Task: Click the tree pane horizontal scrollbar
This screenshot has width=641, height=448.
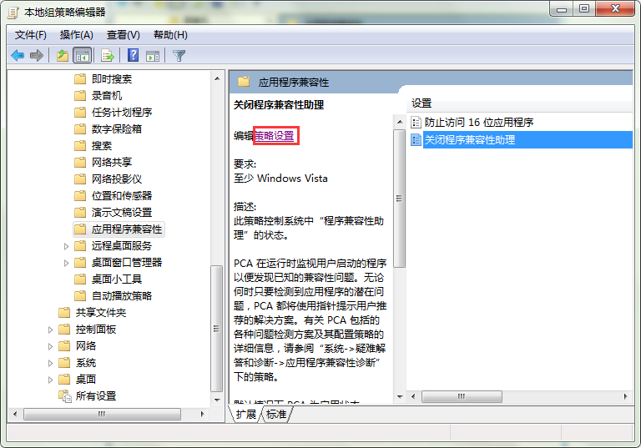Action: pyautogui.click(x=102, y=414)
